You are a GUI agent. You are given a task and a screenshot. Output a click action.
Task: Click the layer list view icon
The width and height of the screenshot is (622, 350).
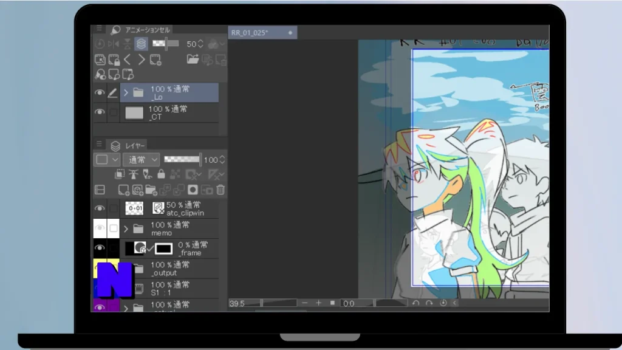pos(100,190)
